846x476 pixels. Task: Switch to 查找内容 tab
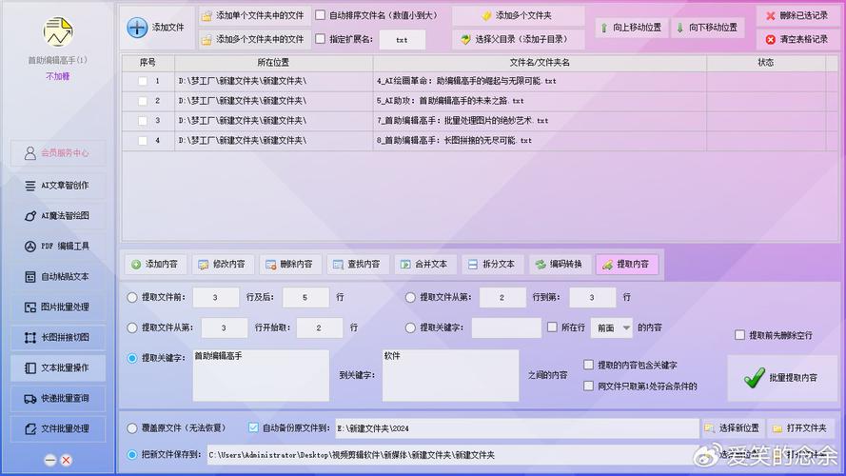pos(358,265)
